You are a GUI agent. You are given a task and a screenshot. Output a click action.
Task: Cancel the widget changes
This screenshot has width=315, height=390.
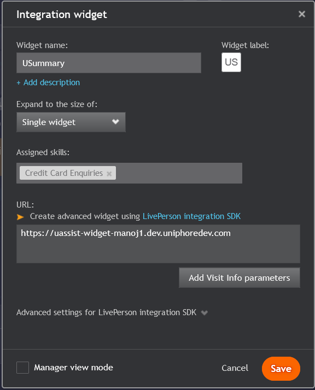(235, 368)
